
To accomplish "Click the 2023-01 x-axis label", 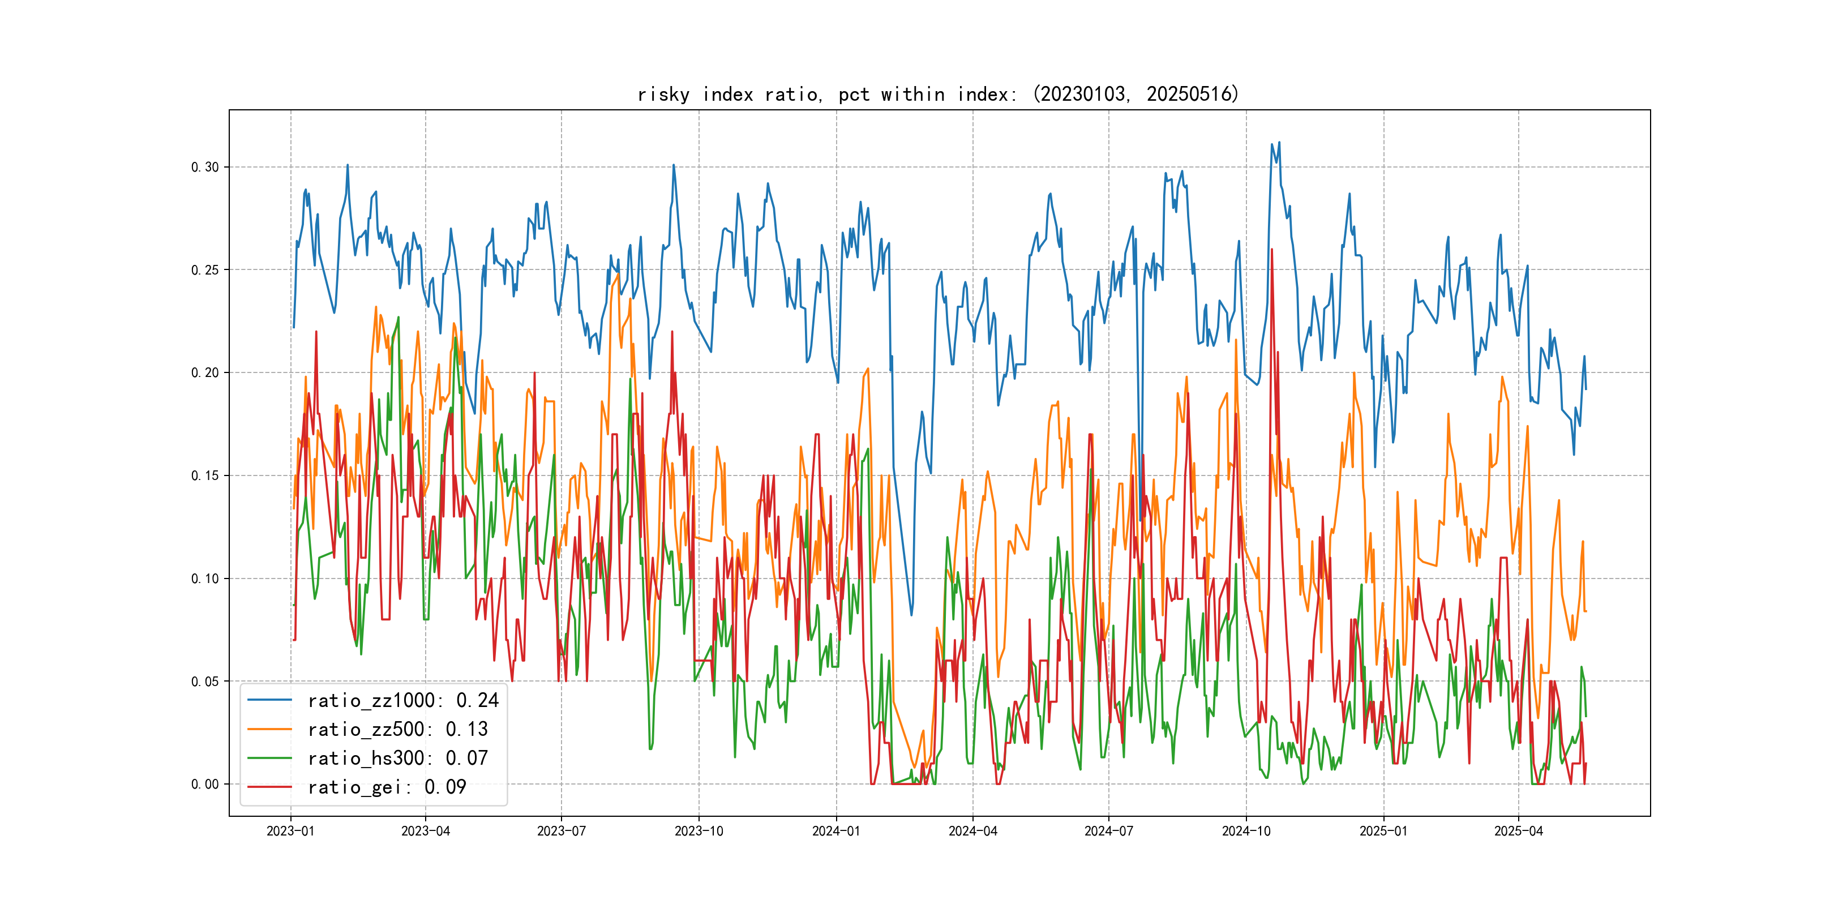I will click(x=290, y=831).
